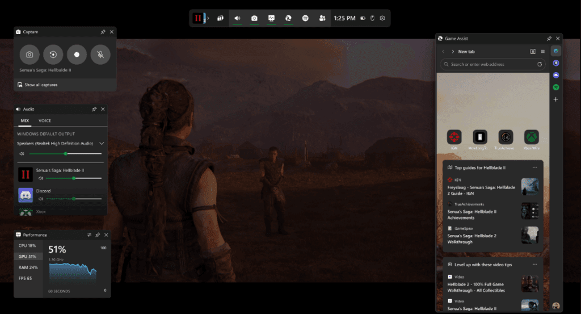Add a site to Game Assist sidebar

pyautogui.click(x=556, y=99)
